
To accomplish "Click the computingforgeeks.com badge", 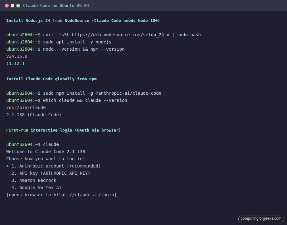I will point(261,218).
